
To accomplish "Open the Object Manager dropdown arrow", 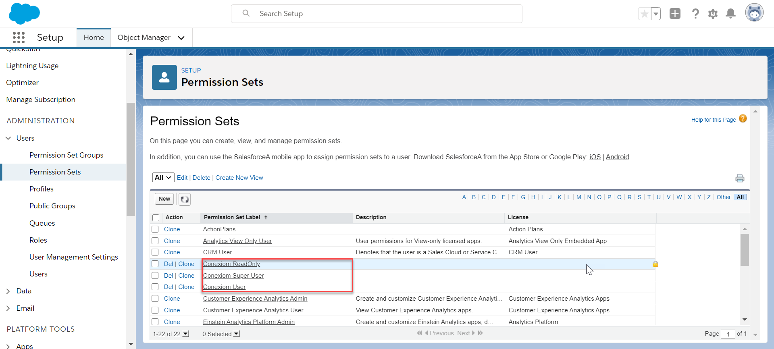I will (181, 38).
